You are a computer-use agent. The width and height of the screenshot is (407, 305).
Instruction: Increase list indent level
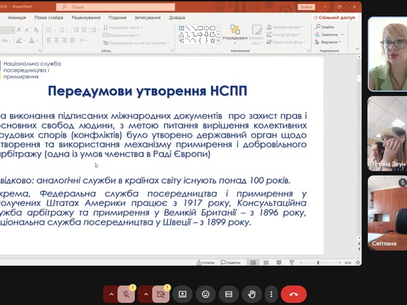coord(83,30)
